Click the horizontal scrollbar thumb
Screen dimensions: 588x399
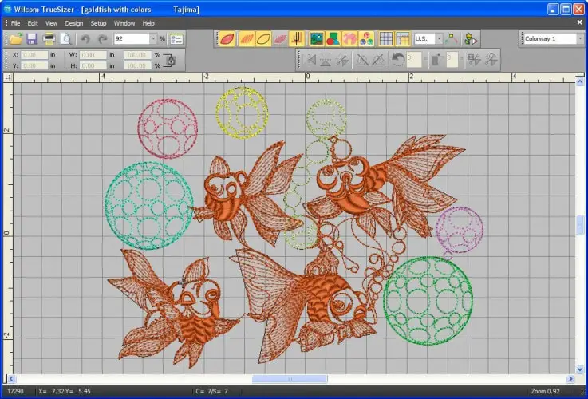point(290,379)
